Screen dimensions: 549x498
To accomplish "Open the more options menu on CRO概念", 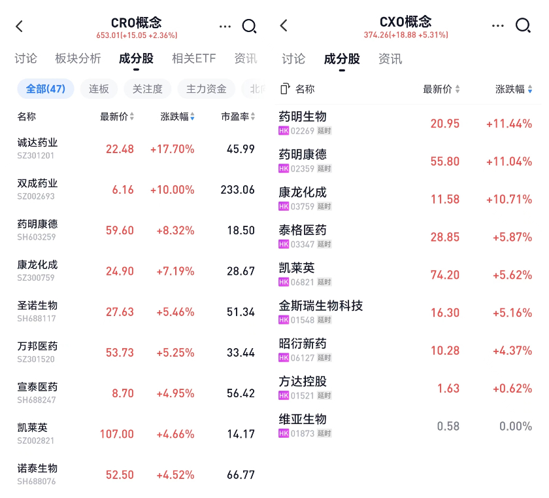I will [x=225, y=26].
